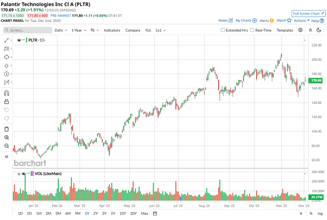
Task: Open the My Charts link
Action: [x=246, y=21]
